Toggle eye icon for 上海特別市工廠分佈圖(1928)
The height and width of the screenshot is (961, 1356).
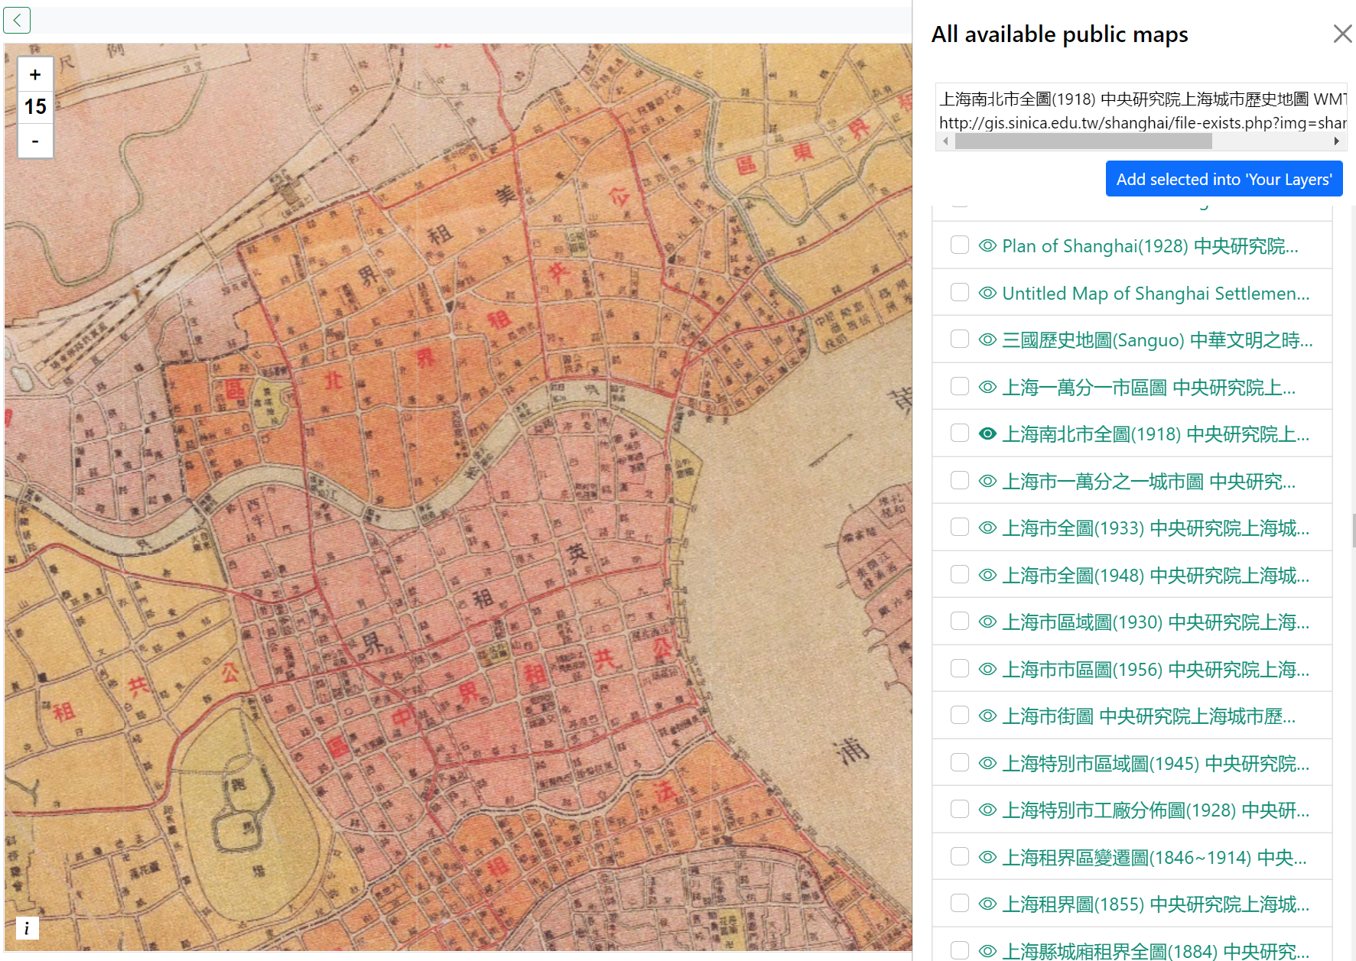(x=987, y=810)
